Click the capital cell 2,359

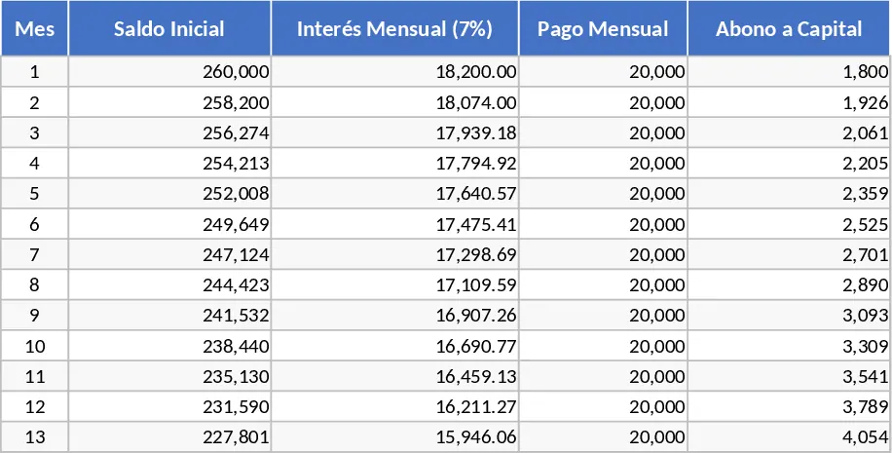point(789,194)
